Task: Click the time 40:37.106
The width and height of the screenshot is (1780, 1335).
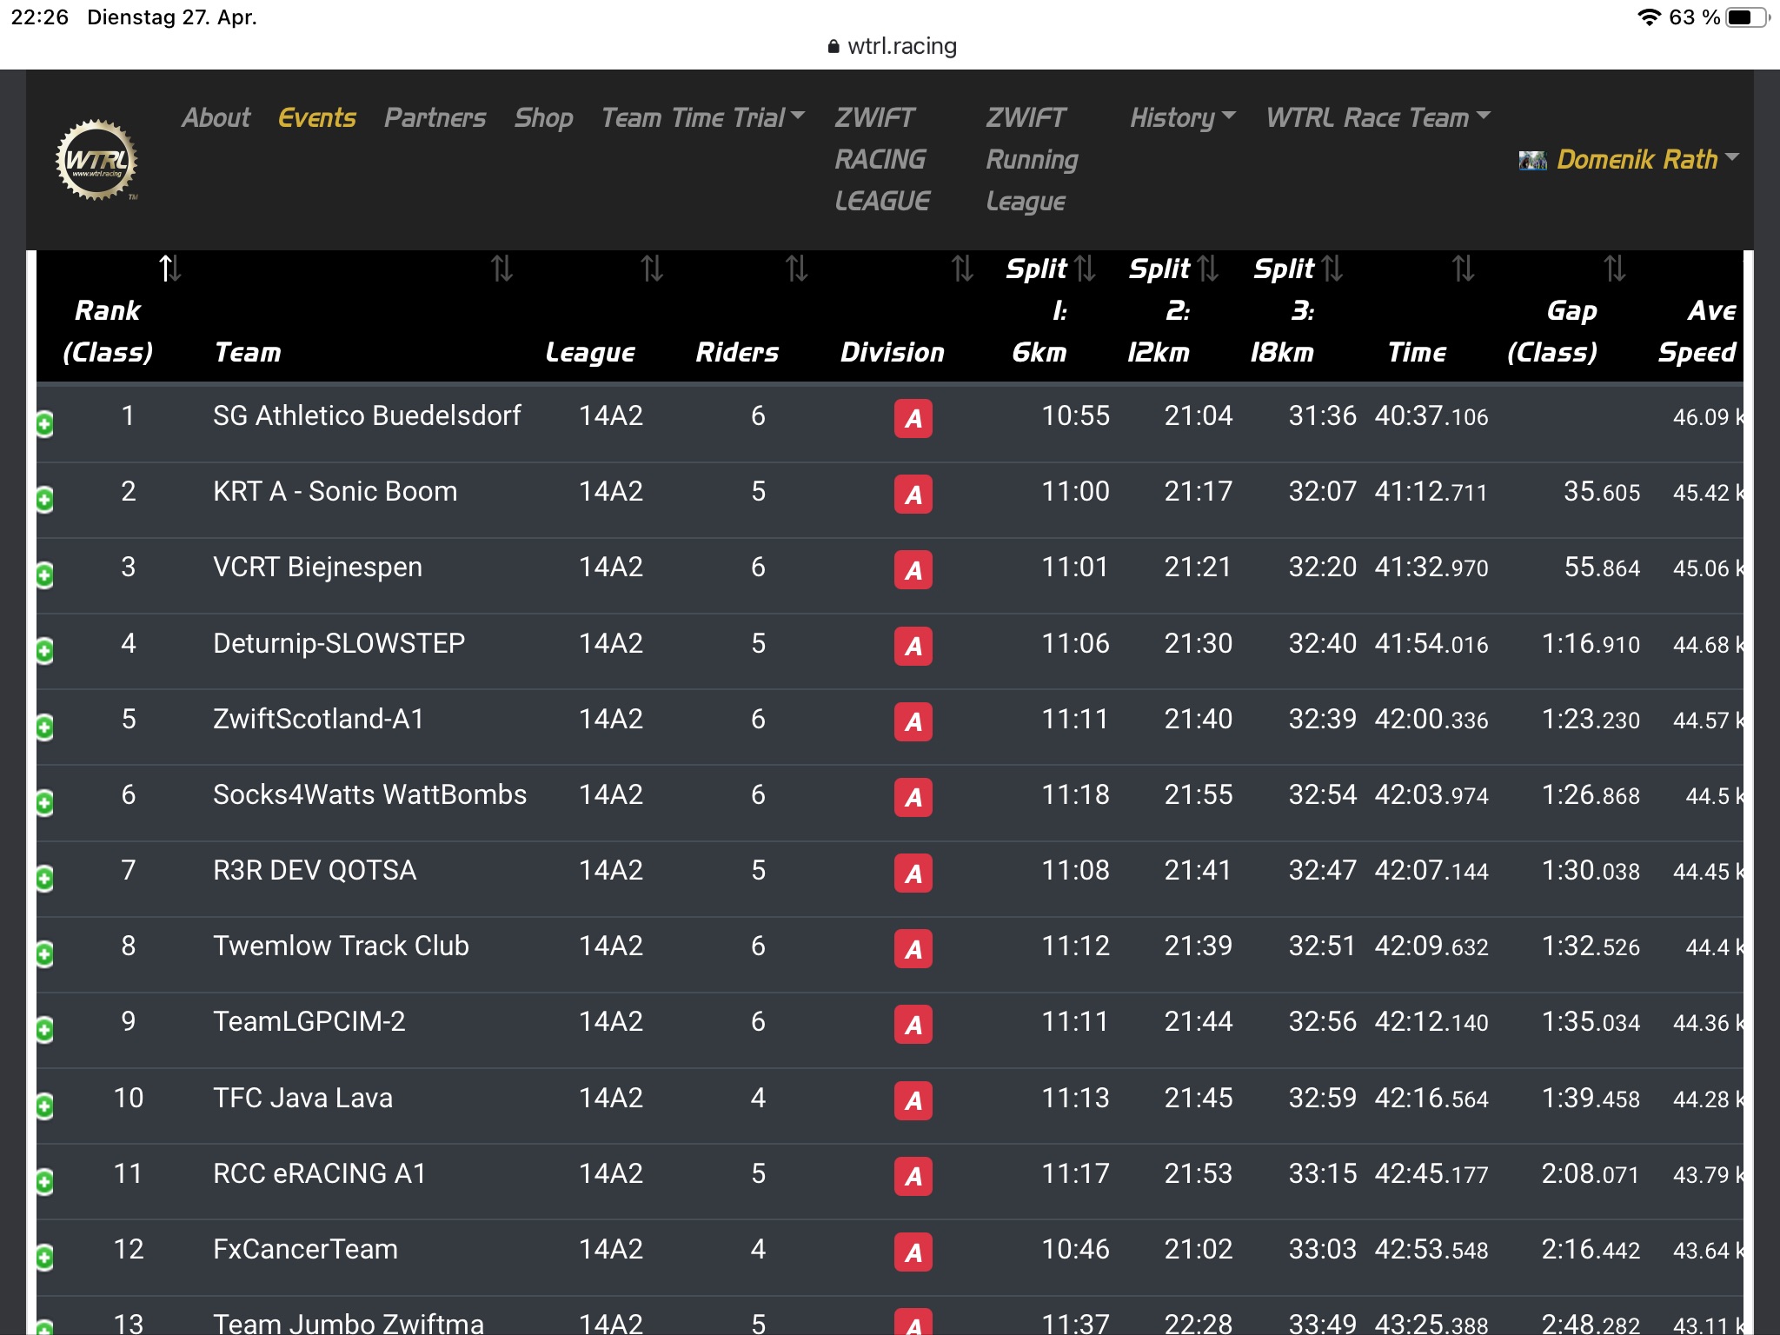Action: coord(1431,415)
